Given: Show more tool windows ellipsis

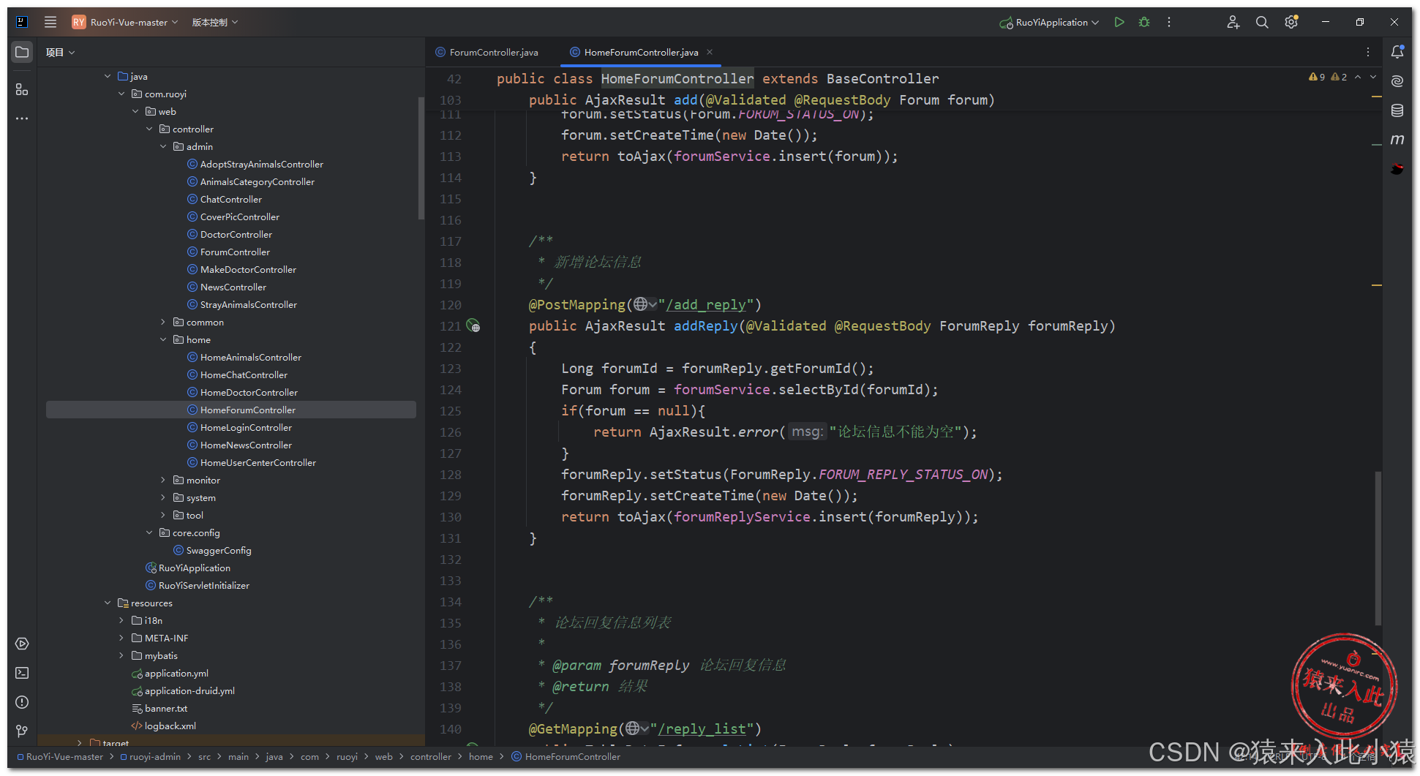Looking at the screenshot, I should [22, 118].
